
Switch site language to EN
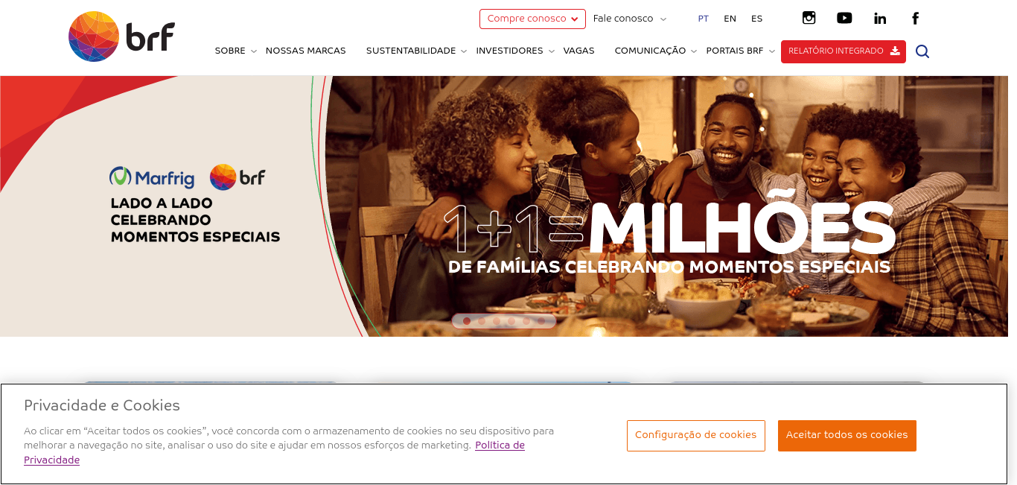pos(730,19)
